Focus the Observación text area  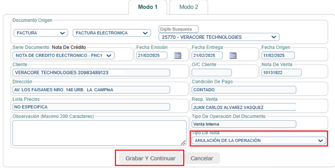tap(98, 133)
